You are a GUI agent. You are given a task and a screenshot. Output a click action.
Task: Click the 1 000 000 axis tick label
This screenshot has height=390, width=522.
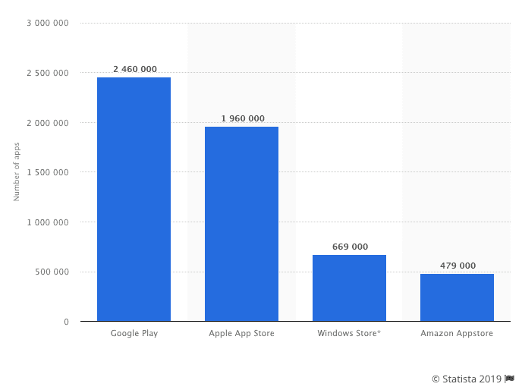click(x=48, y=222)
